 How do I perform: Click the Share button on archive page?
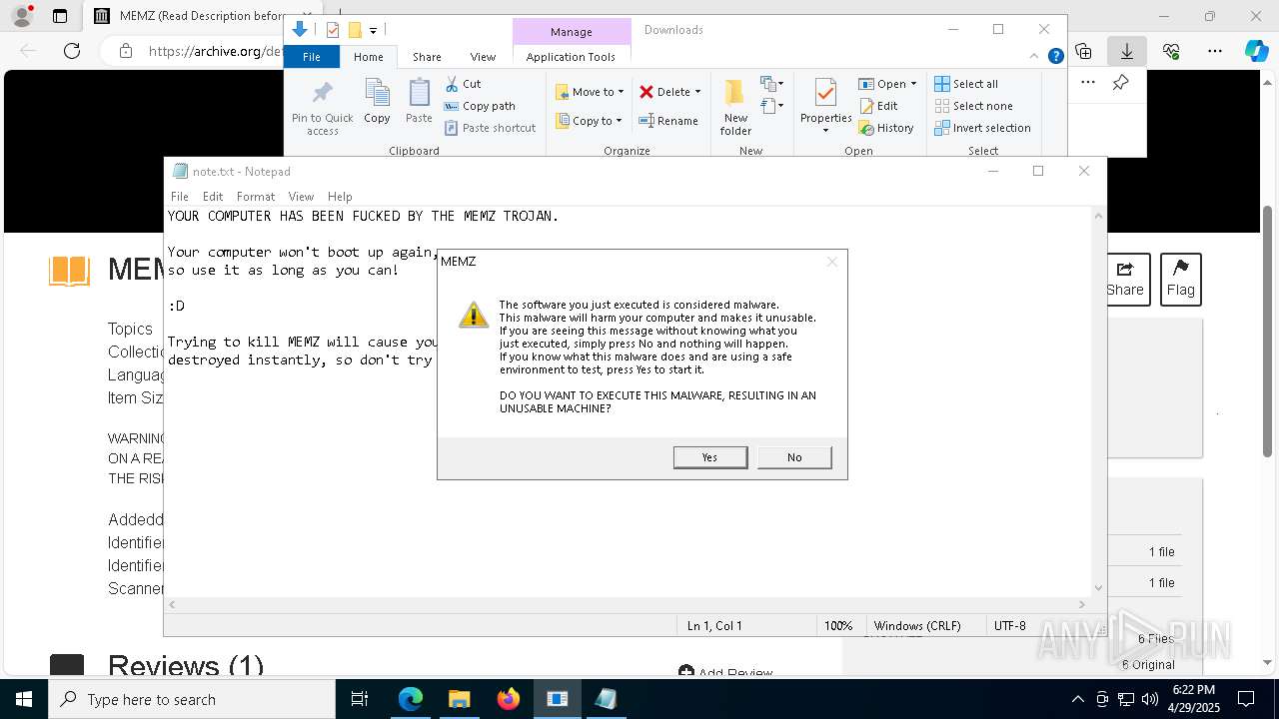tap(1125, 279)
